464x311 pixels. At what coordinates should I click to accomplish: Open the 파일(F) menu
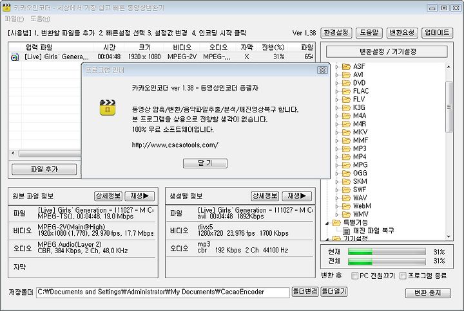(14, 19)
